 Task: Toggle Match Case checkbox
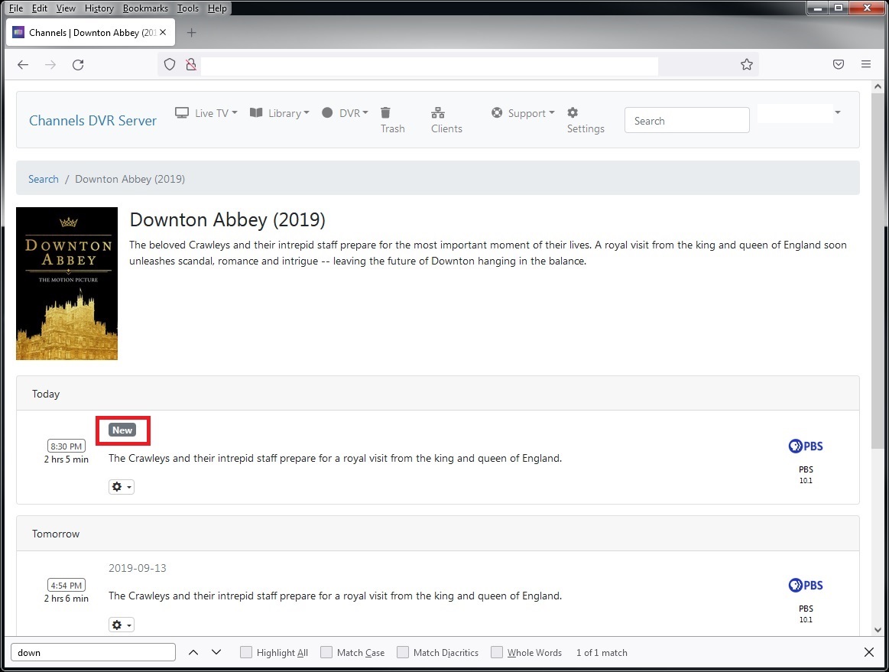point(326,652)
